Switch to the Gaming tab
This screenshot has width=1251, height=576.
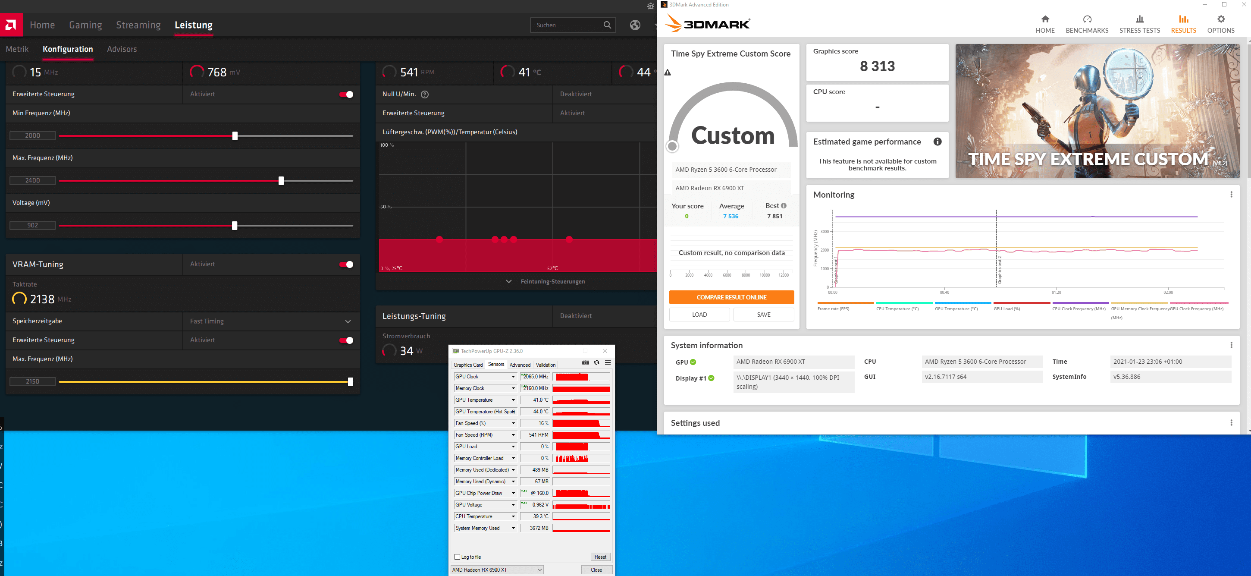85,25
